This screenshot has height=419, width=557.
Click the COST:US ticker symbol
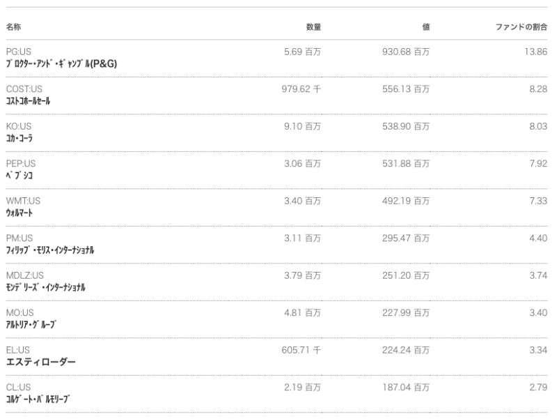click(24, 89)
